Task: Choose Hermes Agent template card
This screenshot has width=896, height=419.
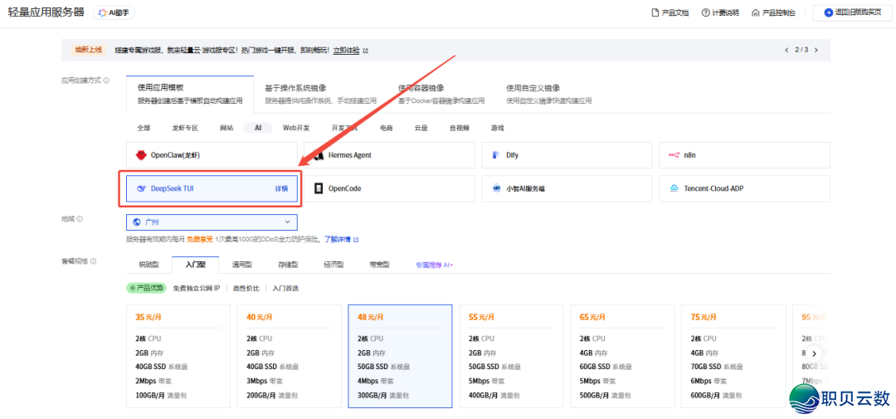Action: pyautogui.click(x=389, y=155)
